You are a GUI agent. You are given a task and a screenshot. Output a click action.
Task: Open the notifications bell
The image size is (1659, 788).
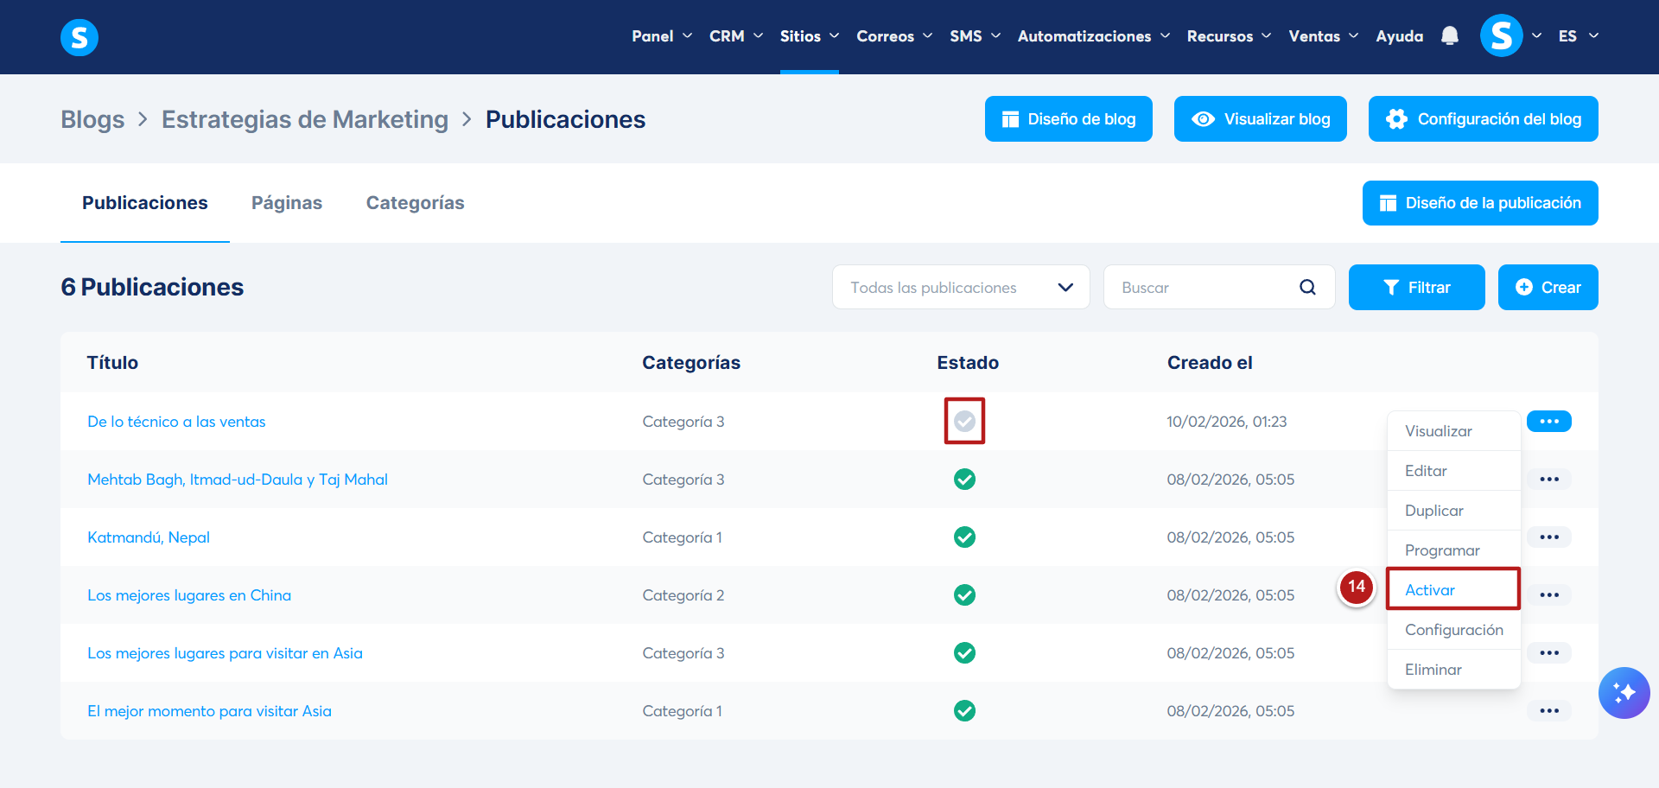tap(1450, 36)
